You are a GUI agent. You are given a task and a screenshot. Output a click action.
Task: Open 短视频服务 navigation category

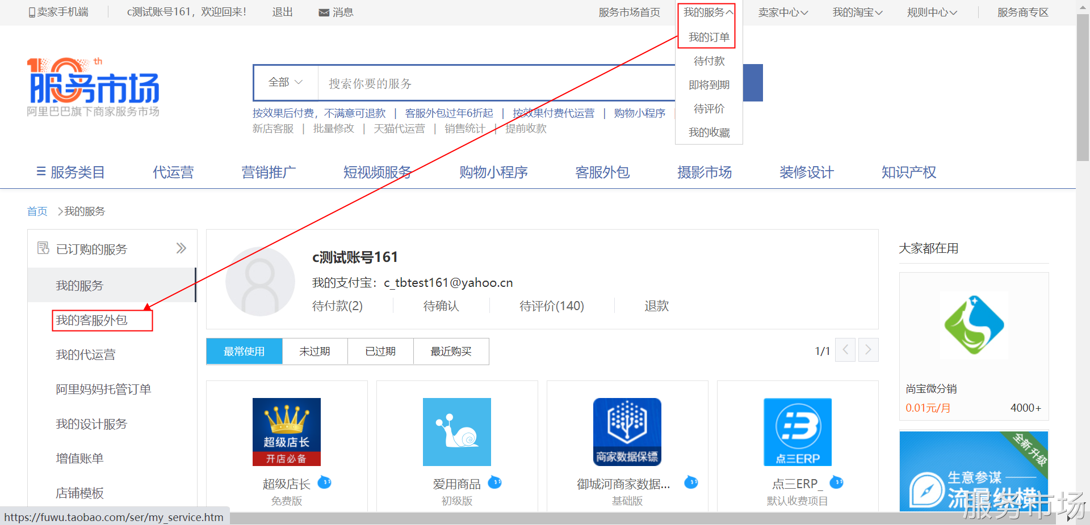[x=378, y=172]
